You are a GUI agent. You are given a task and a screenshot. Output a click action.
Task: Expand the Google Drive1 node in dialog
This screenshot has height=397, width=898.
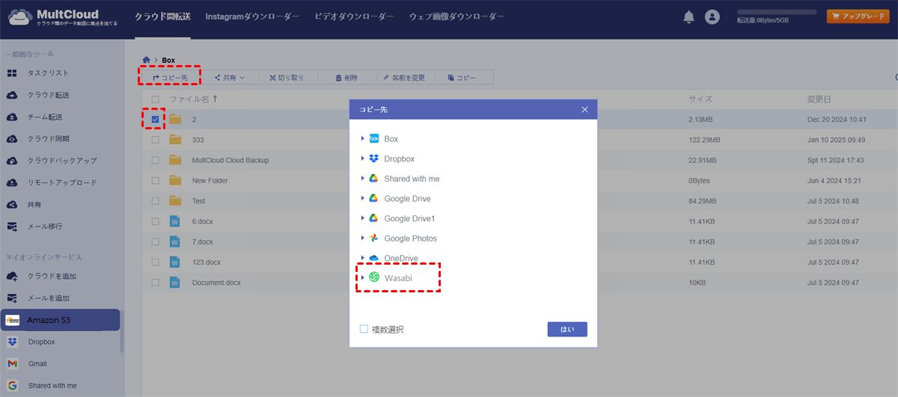(x=363, y=218)
